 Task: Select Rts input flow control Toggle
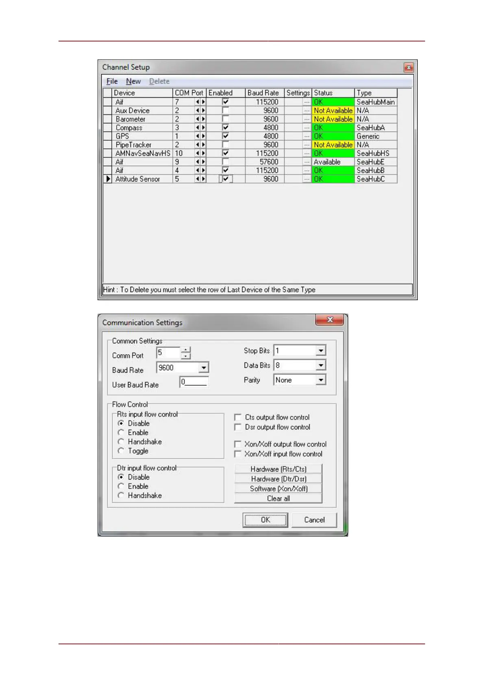tap(121, 451)
